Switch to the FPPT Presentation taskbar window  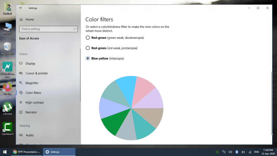pyautogui.click(x=26, y=152)
